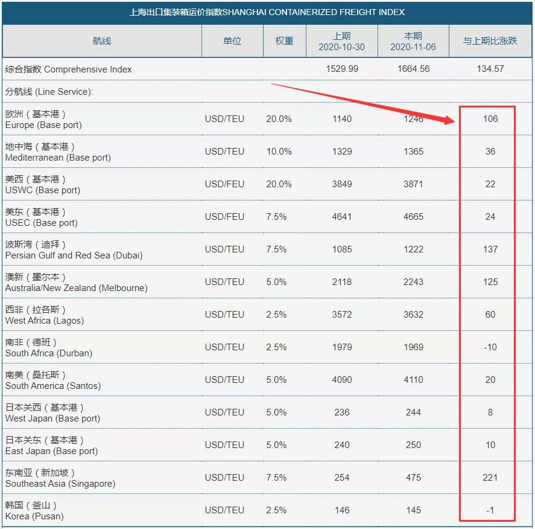Click West Africa's change value 60
Screen dimensions: 535x529
coord(490,315)
